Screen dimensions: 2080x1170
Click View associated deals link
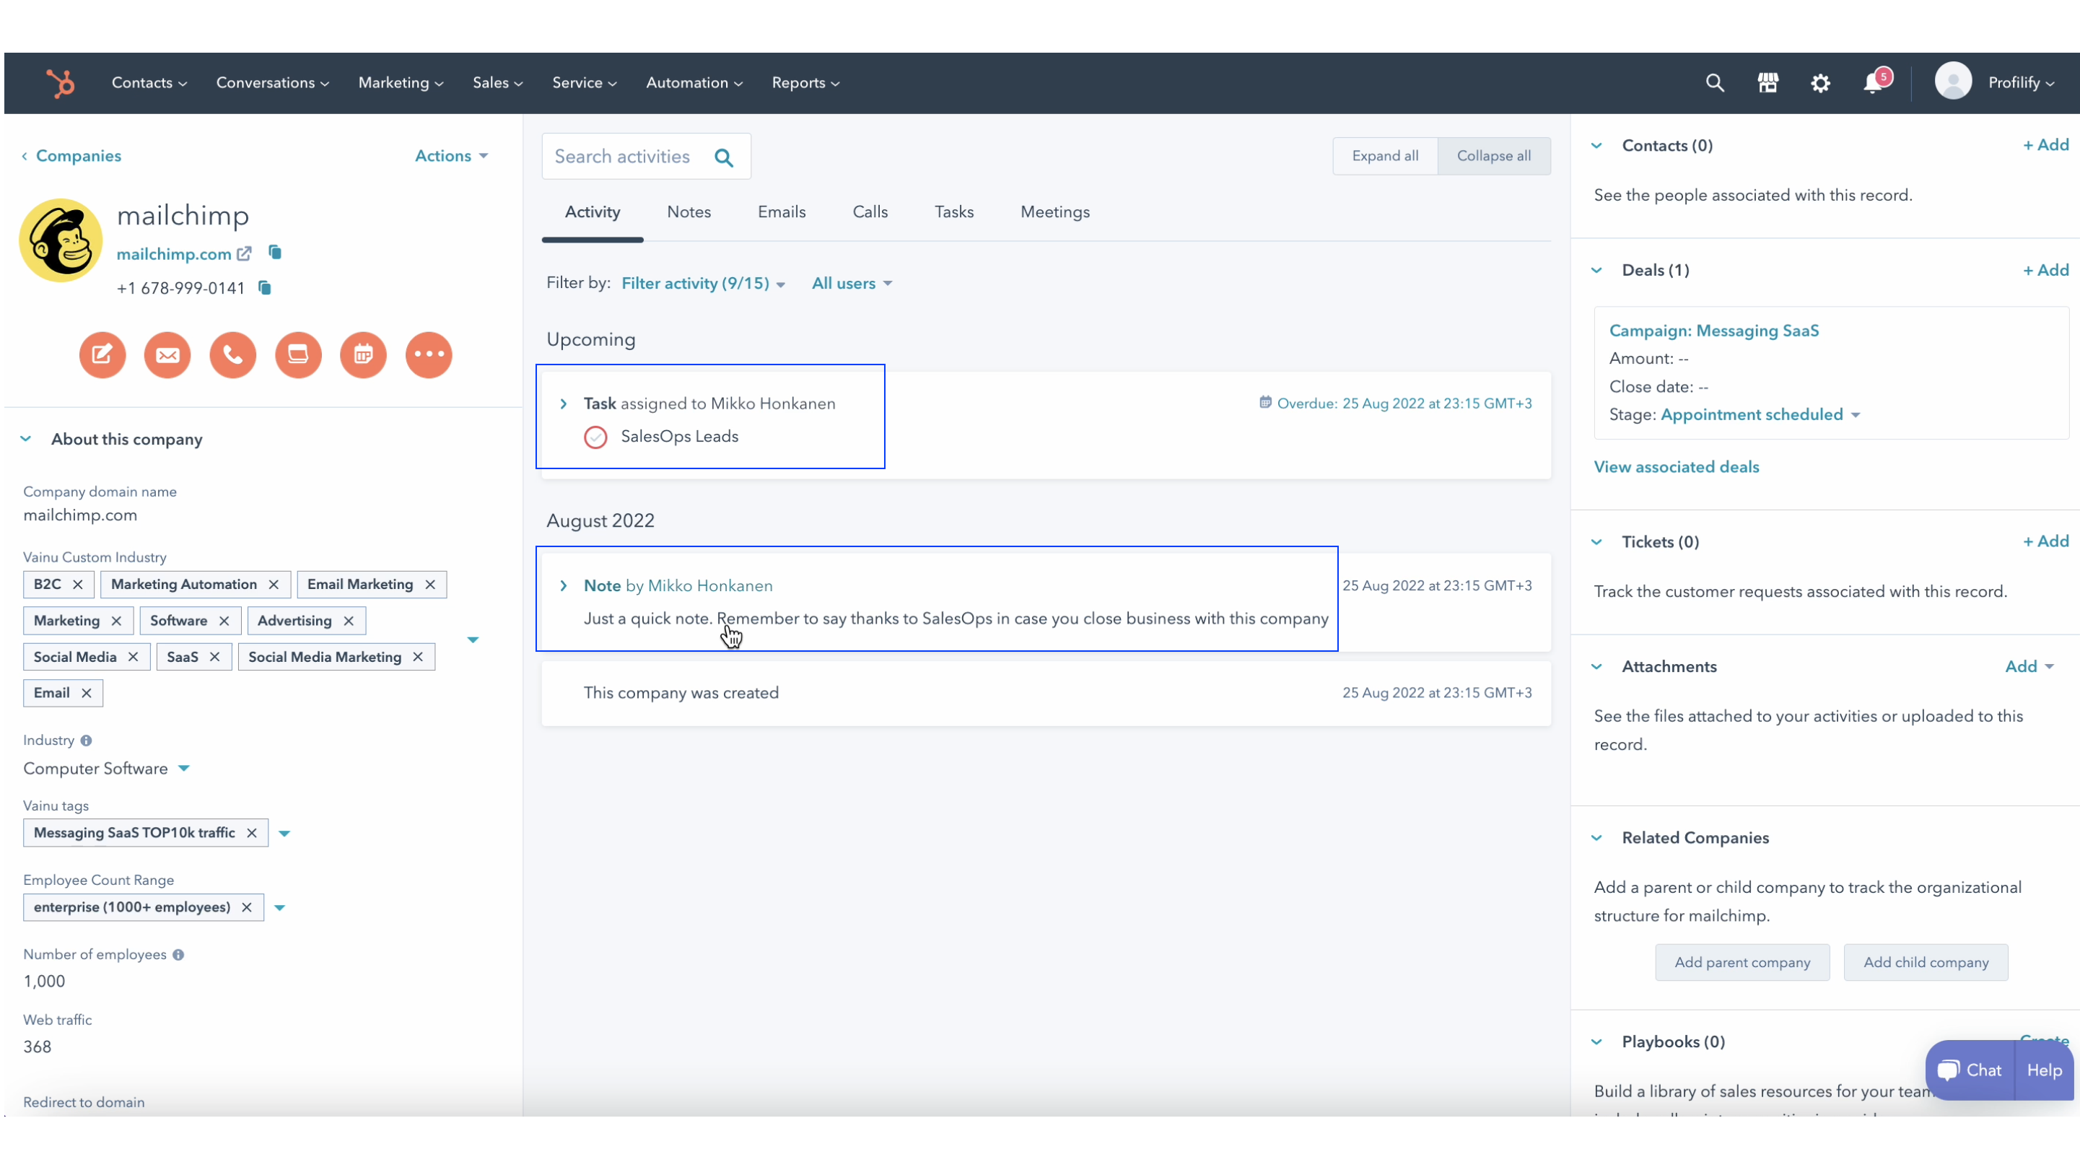[1677, 467]
